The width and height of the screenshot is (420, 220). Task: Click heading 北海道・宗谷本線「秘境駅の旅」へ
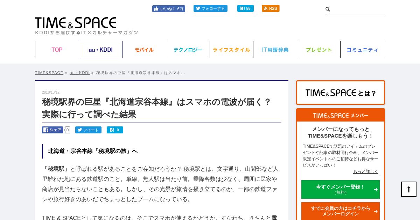pyautogui.click(x=93, y=151)
